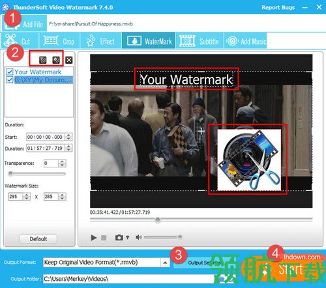Screen dimensions: 326x288
Task: Click the Output Folder path field
Action: point(128,279)
